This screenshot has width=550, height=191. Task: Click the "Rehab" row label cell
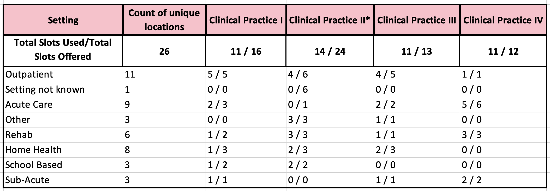pyautogui.click(x=19, y=135)
